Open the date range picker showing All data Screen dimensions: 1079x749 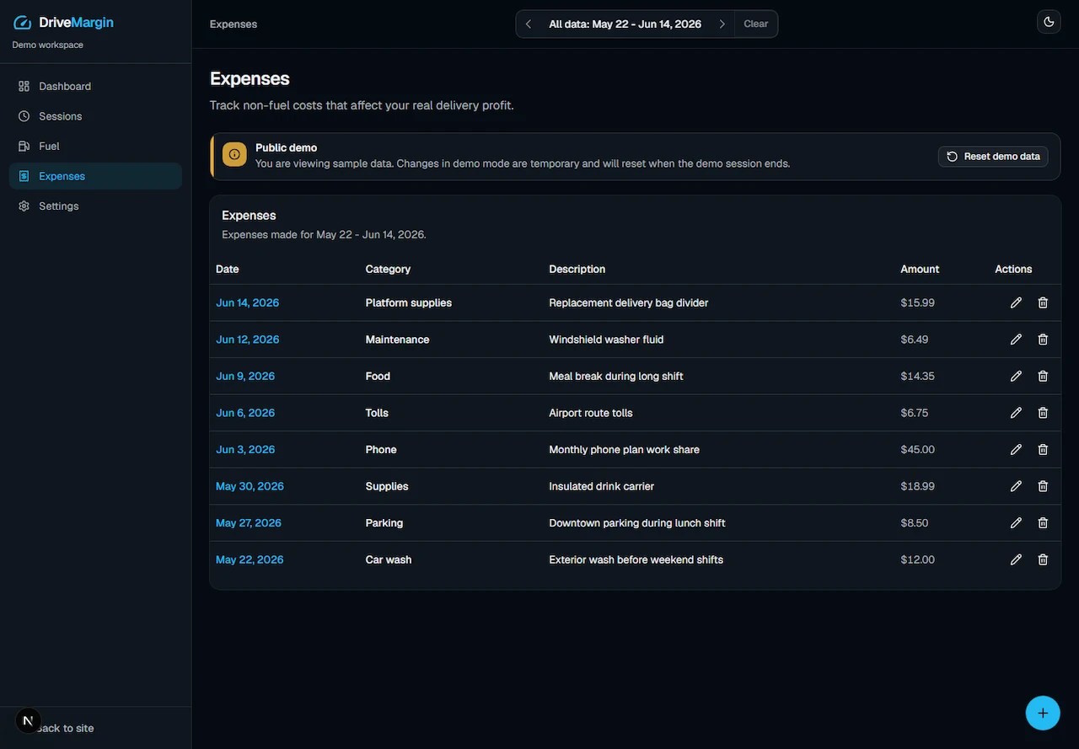(625, 24)
